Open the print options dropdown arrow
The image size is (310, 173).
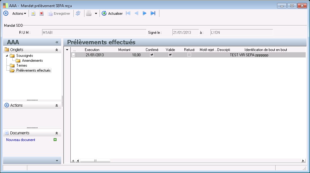click(x=96, y=14)
